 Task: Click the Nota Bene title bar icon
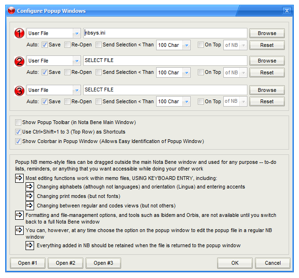[x=11, y=10]
